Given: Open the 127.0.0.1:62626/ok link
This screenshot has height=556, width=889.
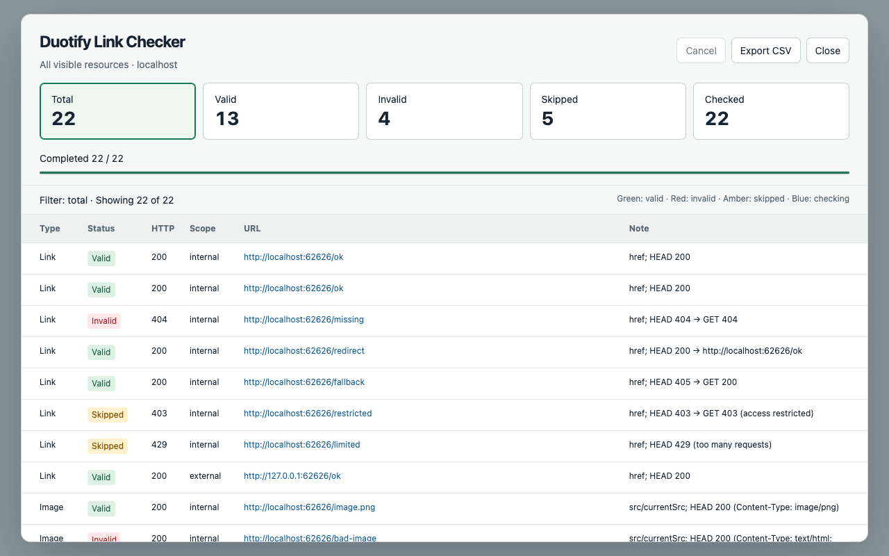Looking at the screenshot, I should point(292,476).
